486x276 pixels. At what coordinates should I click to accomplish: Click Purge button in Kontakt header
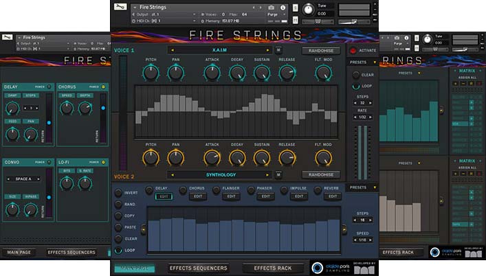(272, 14)
